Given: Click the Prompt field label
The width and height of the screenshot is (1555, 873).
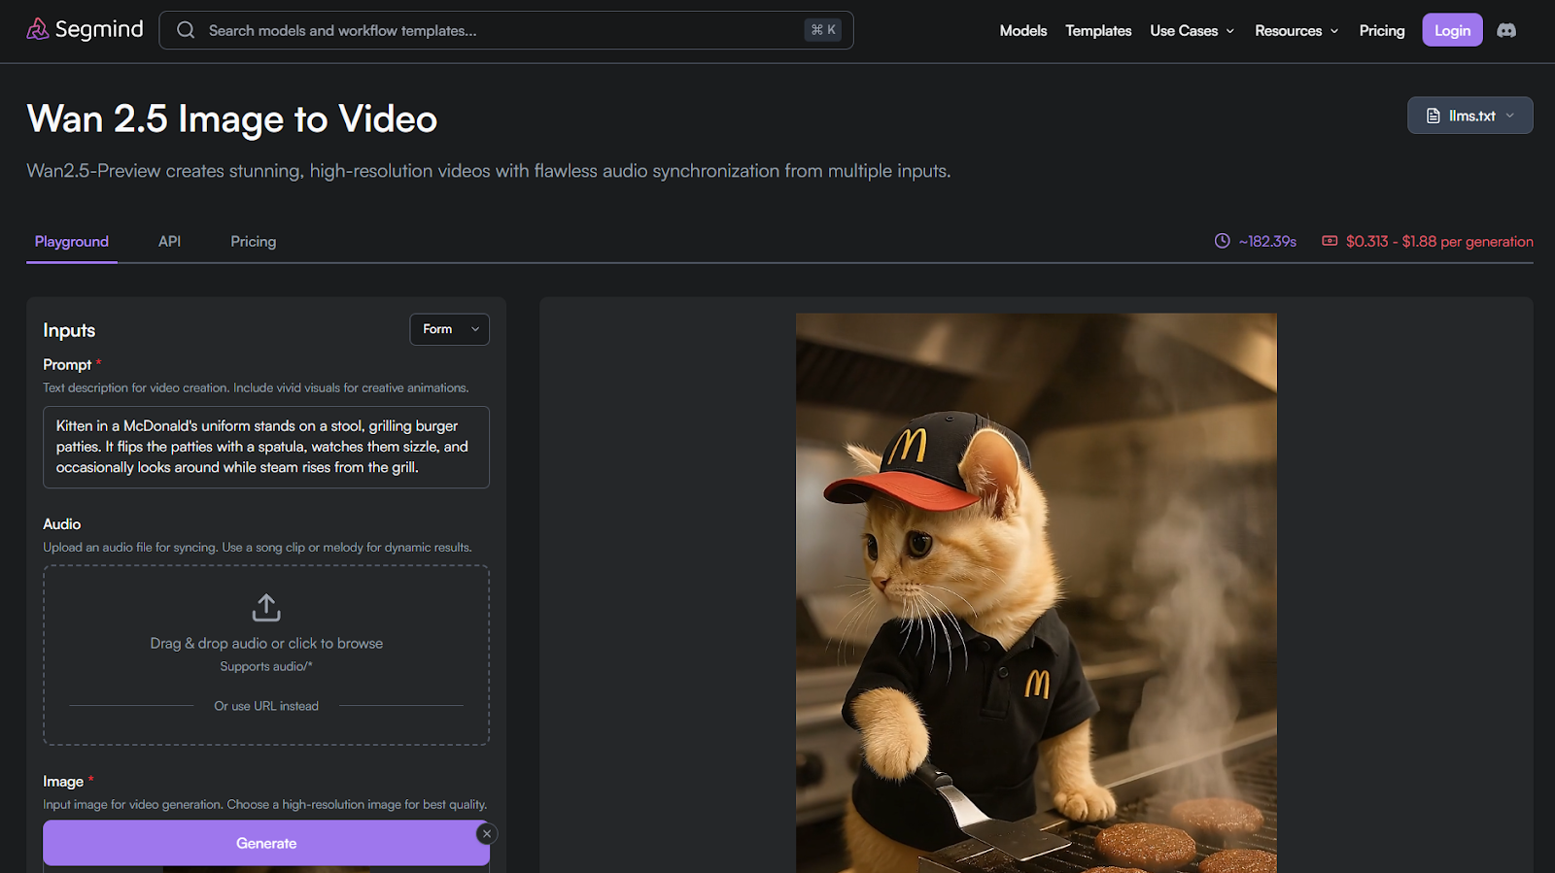Looking at the screenshot, I should pyautogui.click(x=67, y=365).
